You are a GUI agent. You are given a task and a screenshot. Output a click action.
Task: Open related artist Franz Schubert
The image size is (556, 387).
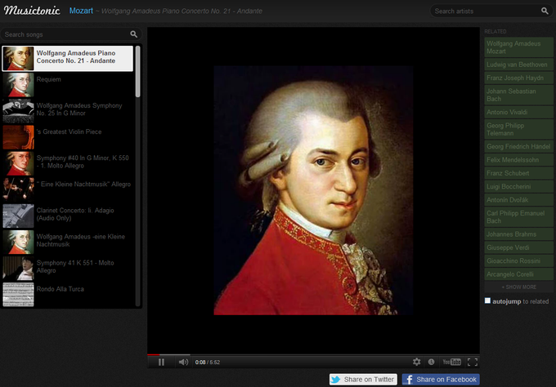coord(518,173)
